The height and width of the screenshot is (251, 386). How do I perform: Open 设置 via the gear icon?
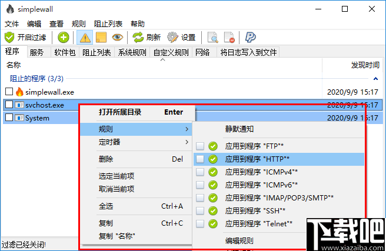point(172,38)
